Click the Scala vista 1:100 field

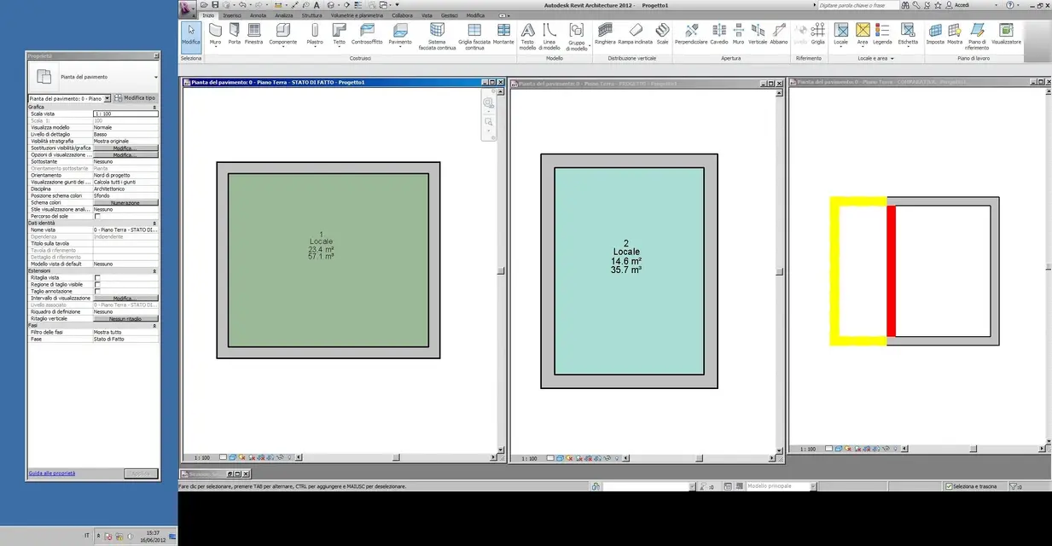(125, 113)
